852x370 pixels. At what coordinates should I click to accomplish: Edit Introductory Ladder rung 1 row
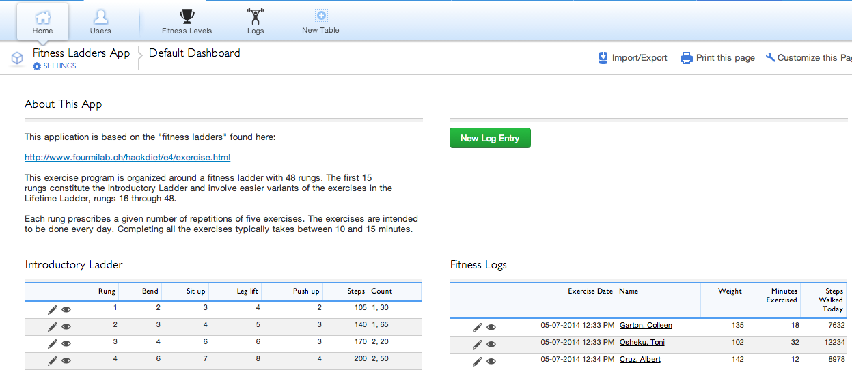pyautogui.click(x=53, y=309)
